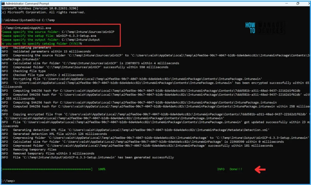Screen dimensions: 311x185
Task: Click the 'has been generated successfully' log line
Action: click(87, 157)
